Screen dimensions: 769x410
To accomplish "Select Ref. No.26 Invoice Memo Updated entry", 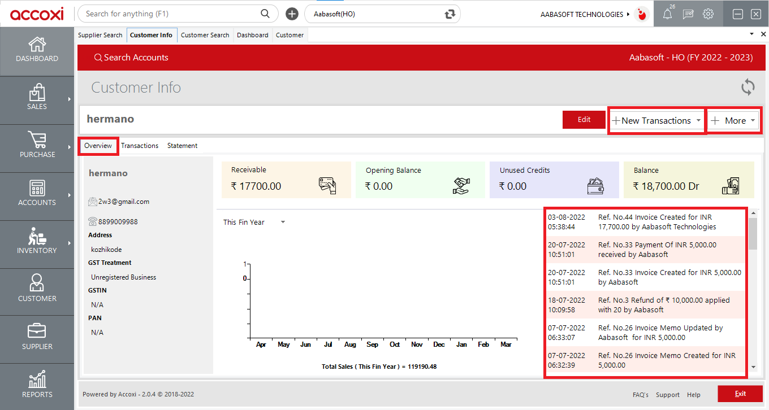I will (646, 333).
